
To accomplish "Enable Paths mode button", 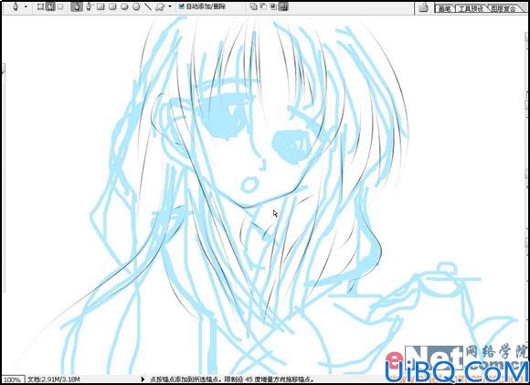I will [x=50, y=6].
